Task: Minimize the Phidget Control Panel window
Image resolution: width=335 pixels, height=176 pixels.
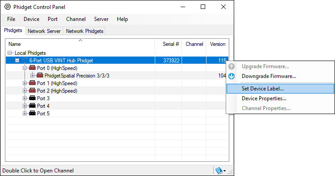Action: [183, 7]
